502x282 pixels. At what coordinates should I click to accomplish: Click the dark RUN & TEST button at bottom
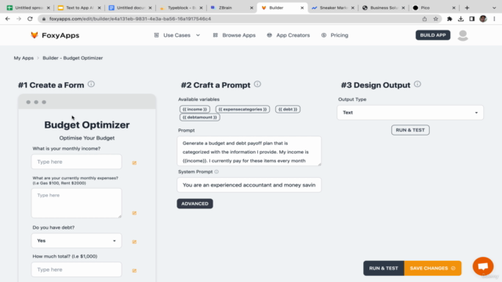384,268
